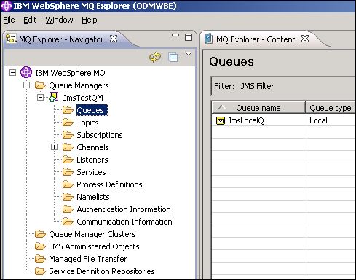Click the IBM WebSphere MQ globe icon

(26, 72)
